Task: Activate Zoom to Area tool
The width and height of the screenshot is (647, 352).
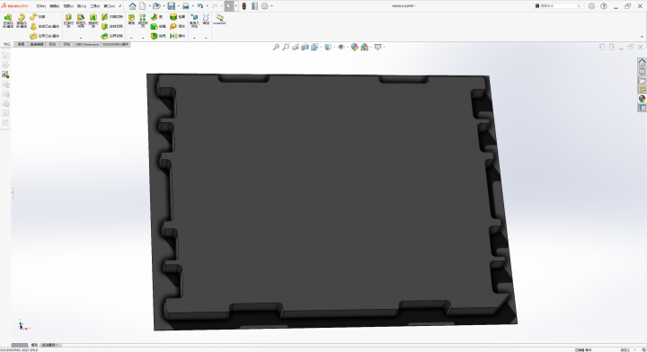Action: (286, 48)
